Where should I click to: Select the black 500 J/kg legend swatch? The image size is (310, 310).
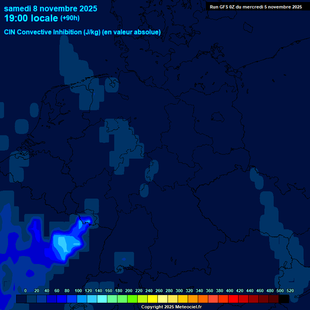click(x=284, y=299)
